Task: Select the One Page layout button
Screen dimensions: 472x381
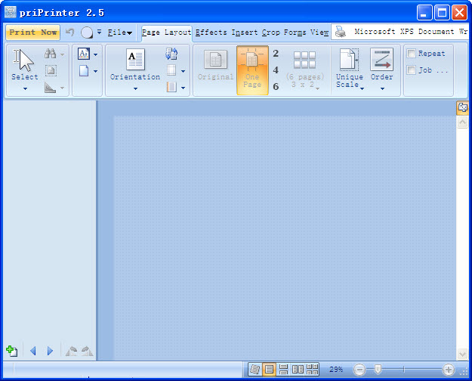Action: coord(252,70)
